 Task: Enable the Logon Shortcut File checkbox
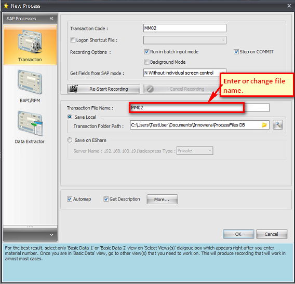coord(73,40)
